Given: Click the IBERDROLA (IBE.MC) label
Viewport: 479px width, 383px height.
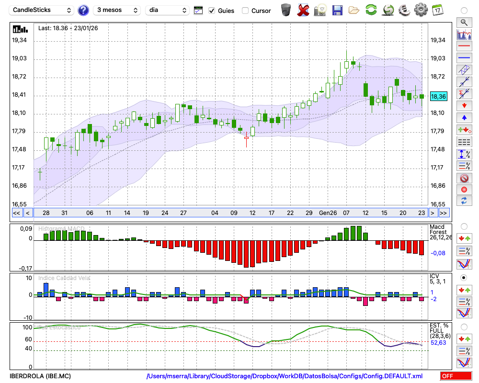Looking at the screenshot, I should click(40, 376).
